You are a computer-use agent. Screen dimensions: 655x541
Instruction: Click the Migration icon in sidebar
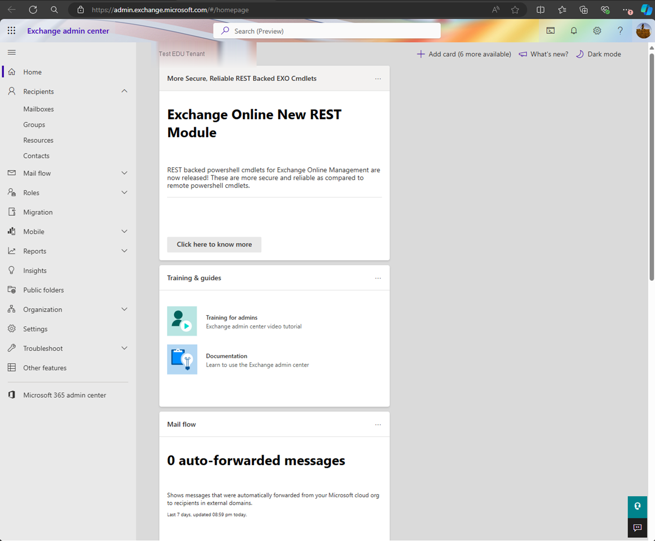11,212
